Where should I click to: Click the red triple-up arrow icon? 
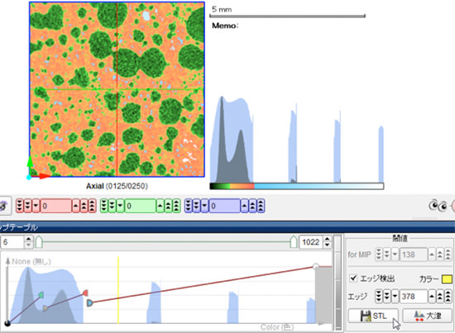click(x=93, y=206)
